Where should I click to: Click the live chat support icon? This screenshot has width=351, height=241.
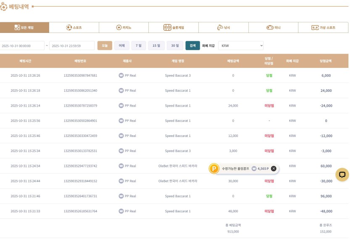(x=342, y=174)
